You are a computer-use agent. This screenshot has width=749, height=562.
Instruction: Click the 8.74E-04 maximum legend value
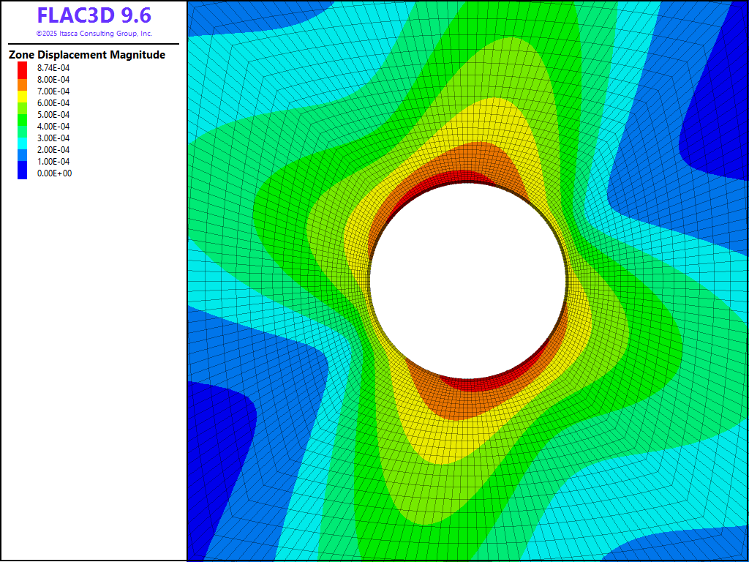[53, 68]
